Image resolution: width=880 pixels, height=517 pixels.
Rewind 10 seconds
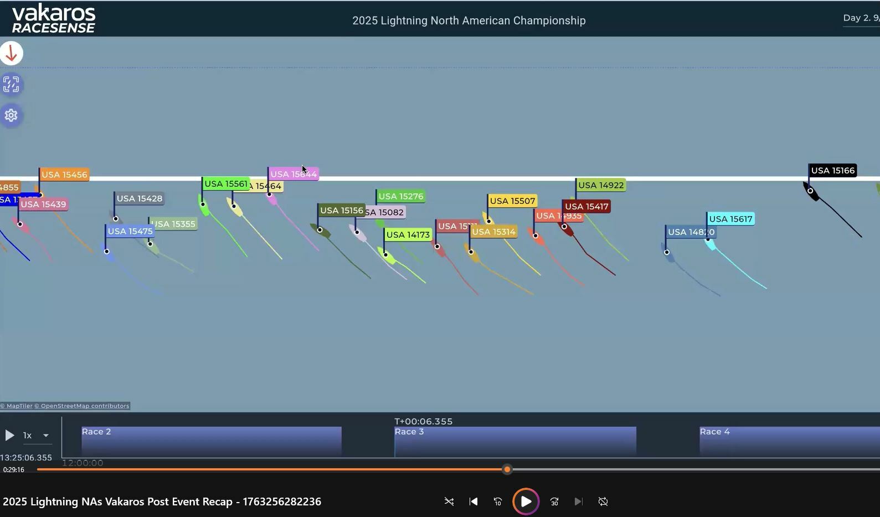498,501
